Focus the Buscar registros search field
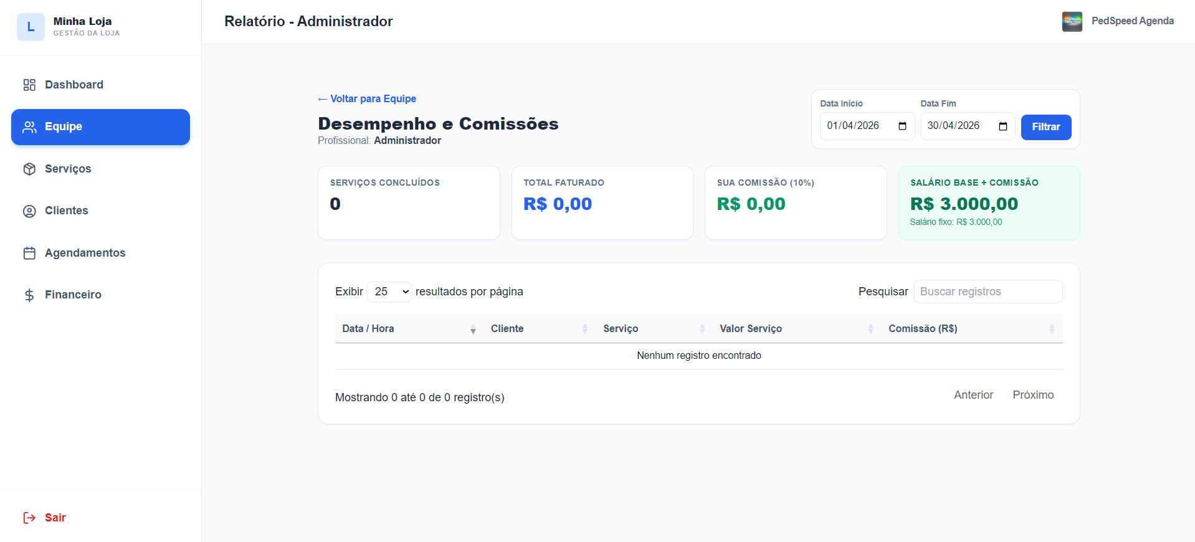This screenshot has width=1195, height=542. tap(988, 292)
